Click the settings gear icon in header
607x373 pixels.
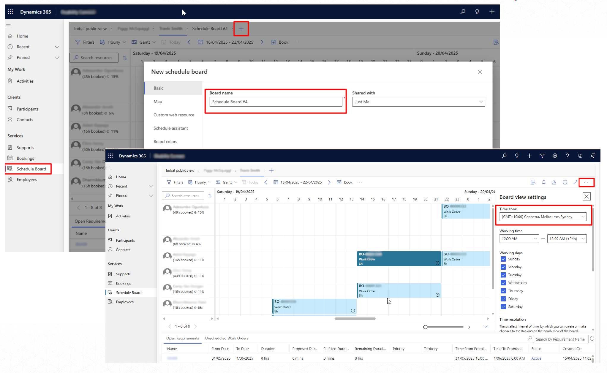click(x=555, y=156)
